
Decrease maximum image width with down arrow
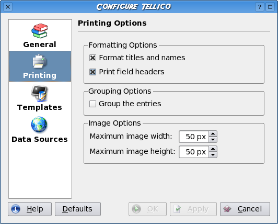213,140
